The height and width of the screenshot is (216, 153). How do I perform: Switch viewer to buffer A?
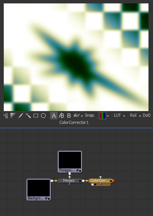[x=54, y=116]
